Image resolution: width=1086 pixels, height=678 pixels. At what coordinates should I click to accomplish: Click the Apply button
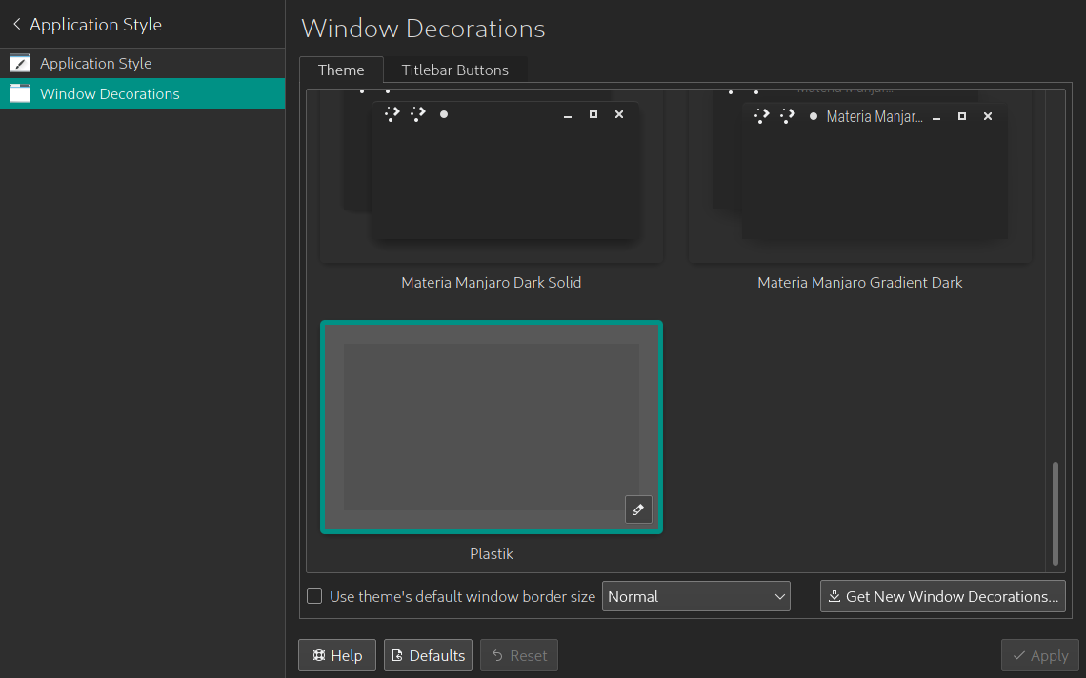pos(1039,655)
